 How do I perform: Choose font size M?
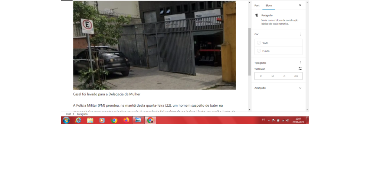point(272,76)
